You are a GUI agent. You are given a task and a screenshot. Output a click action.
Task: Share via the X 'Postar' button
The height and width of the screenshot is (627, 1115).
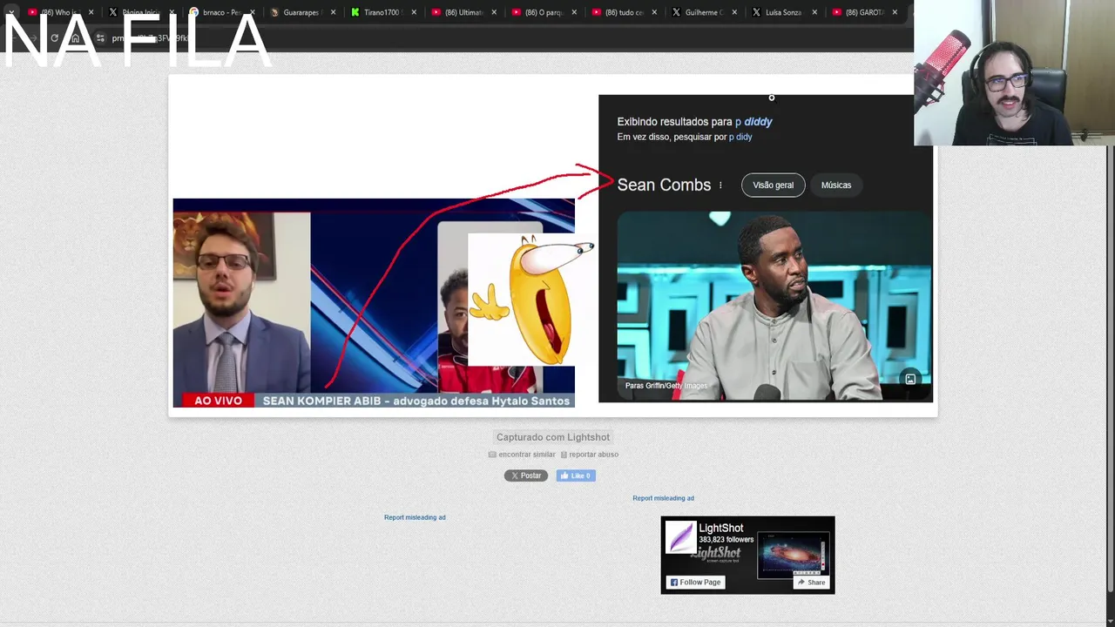pos(526,475)
